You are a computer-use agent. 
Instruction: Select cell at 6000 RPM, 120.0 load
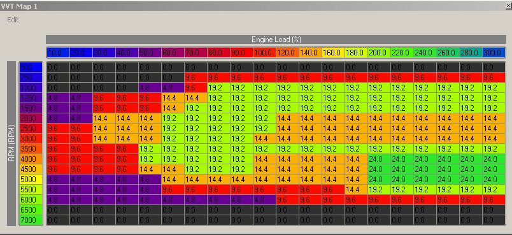[287, 200]
